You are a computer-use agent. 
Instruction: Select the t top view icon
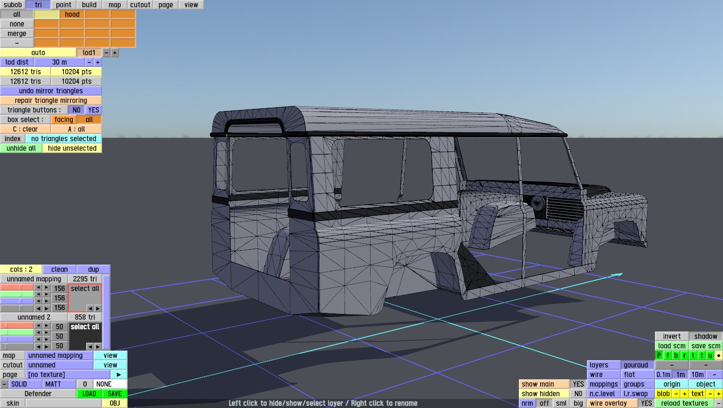[702, 355]
